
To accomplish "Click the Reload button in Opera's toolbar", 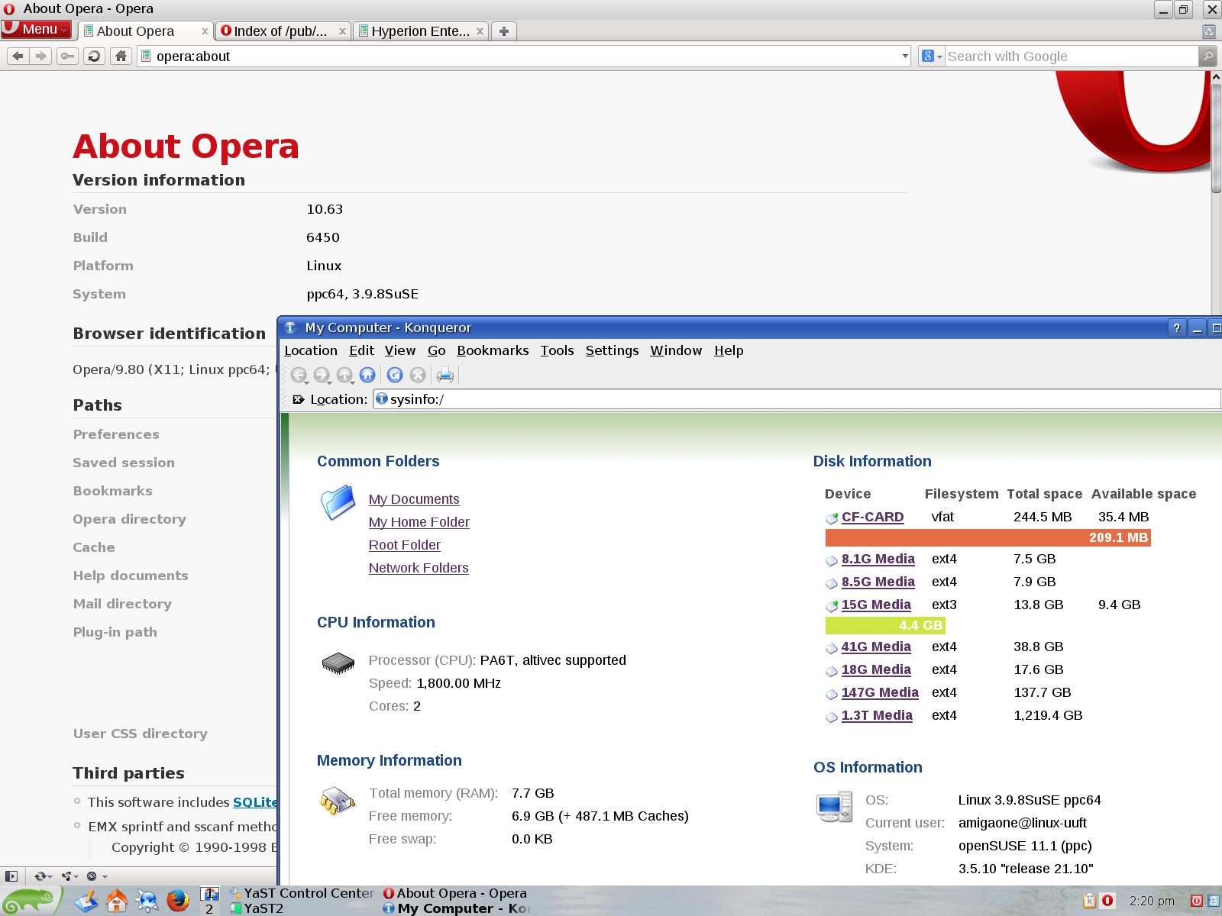I will tap(94, 56).
